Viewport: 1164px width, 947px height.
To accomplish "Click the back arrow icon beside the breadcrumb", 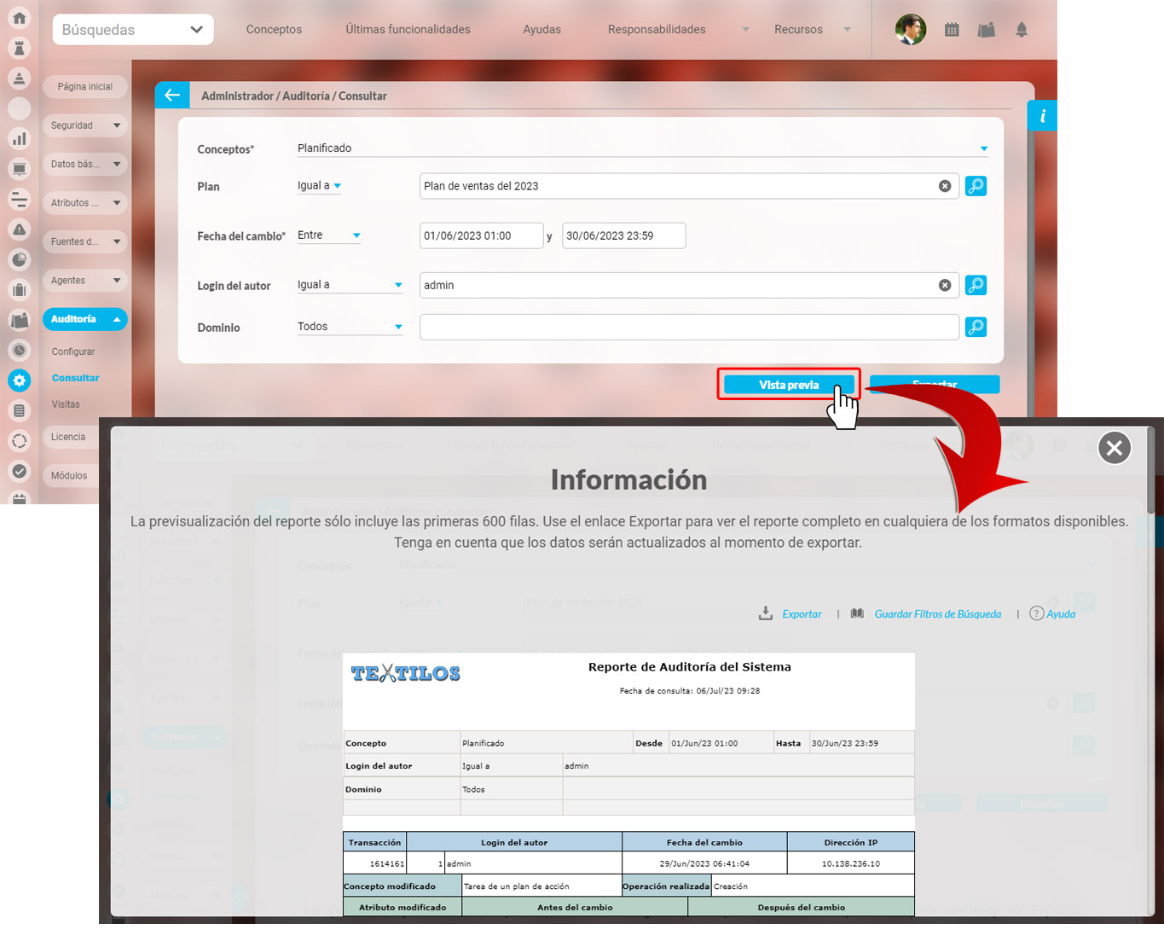I will tap(172, 96).
